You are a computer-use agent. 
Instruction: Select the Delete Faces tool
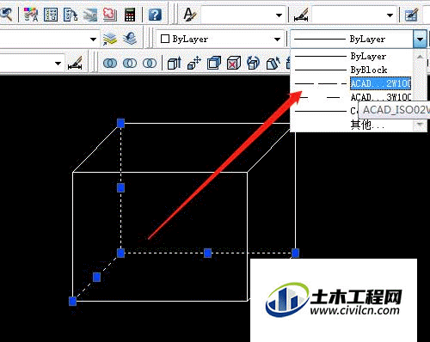click(x=234, y=63)
